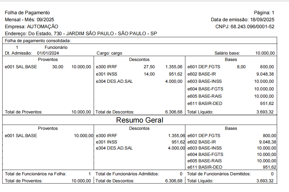The image size is (289, 192).
Task: Click the company address line with JARDIM SÃO PAULO
Action: click(x=81, y=33)
